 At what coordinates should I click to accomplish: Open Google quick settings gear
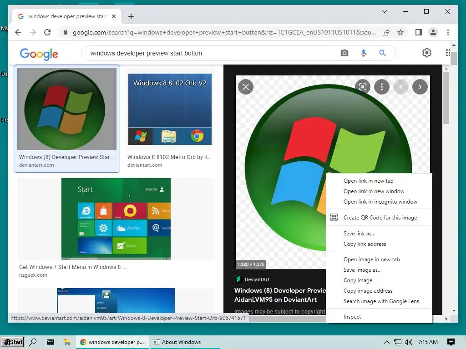[426, 53]
